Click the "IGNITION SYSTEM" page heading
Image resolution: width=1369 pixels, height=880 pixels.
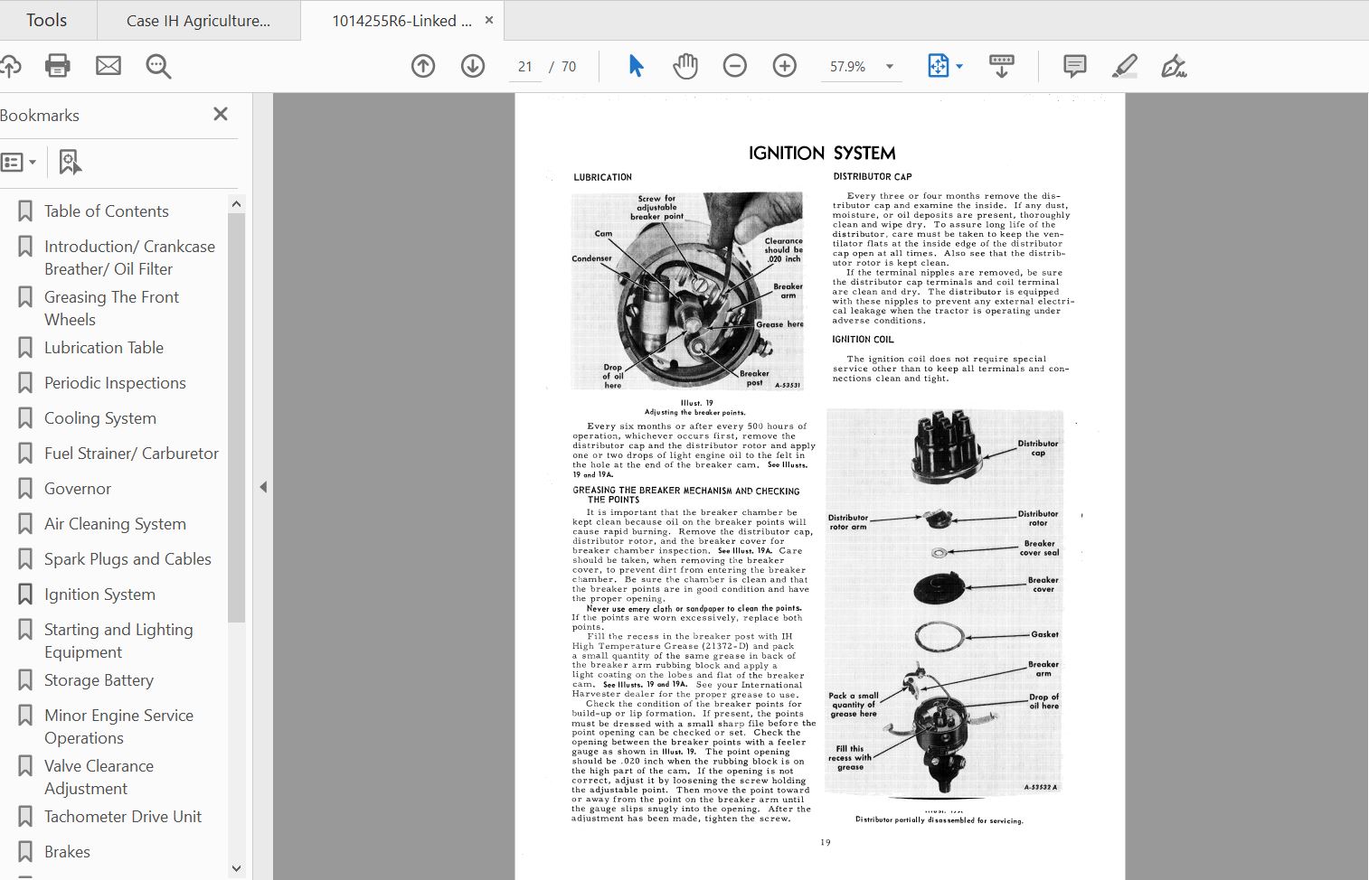click(822, 153)
